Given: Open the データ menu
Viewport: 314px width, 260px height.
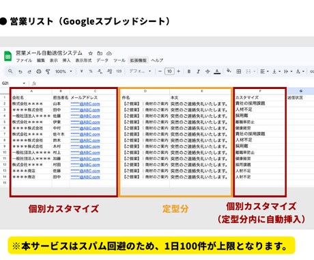Looking at the screenshot, I should (102, 60).
